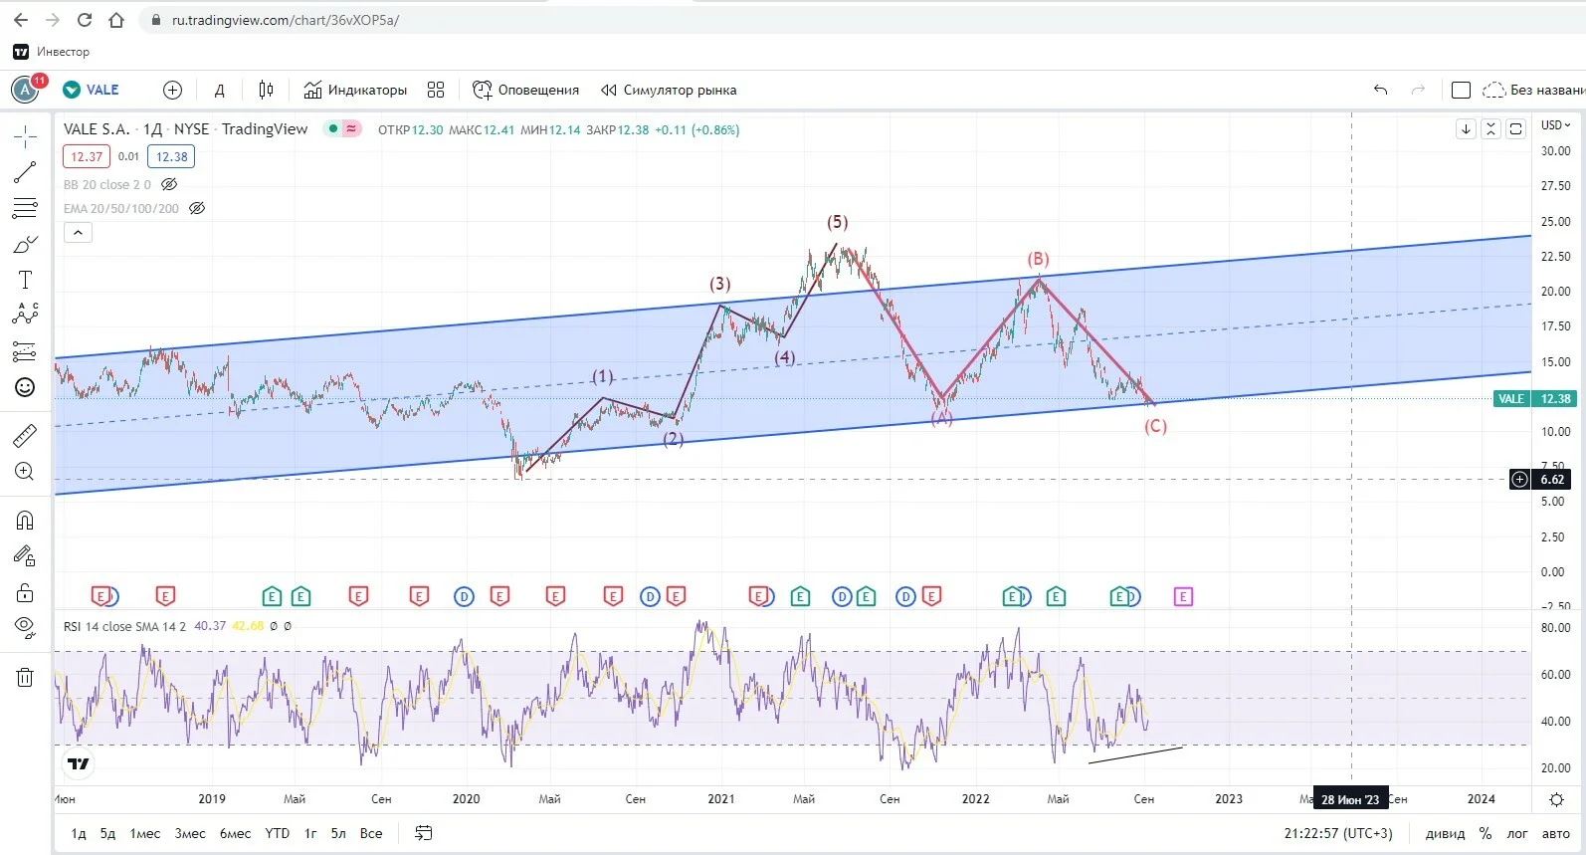This screenshot has width=1586, height=855.
Task: Select the text annotation tool
Action: pyautogui.click(x=25, y=280)
